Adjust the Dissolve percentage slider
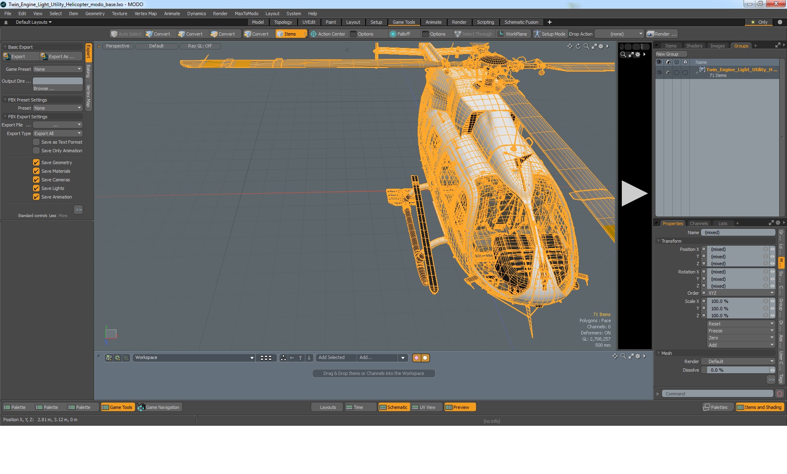Screen dimensions: 787x474 coord(738,370)
